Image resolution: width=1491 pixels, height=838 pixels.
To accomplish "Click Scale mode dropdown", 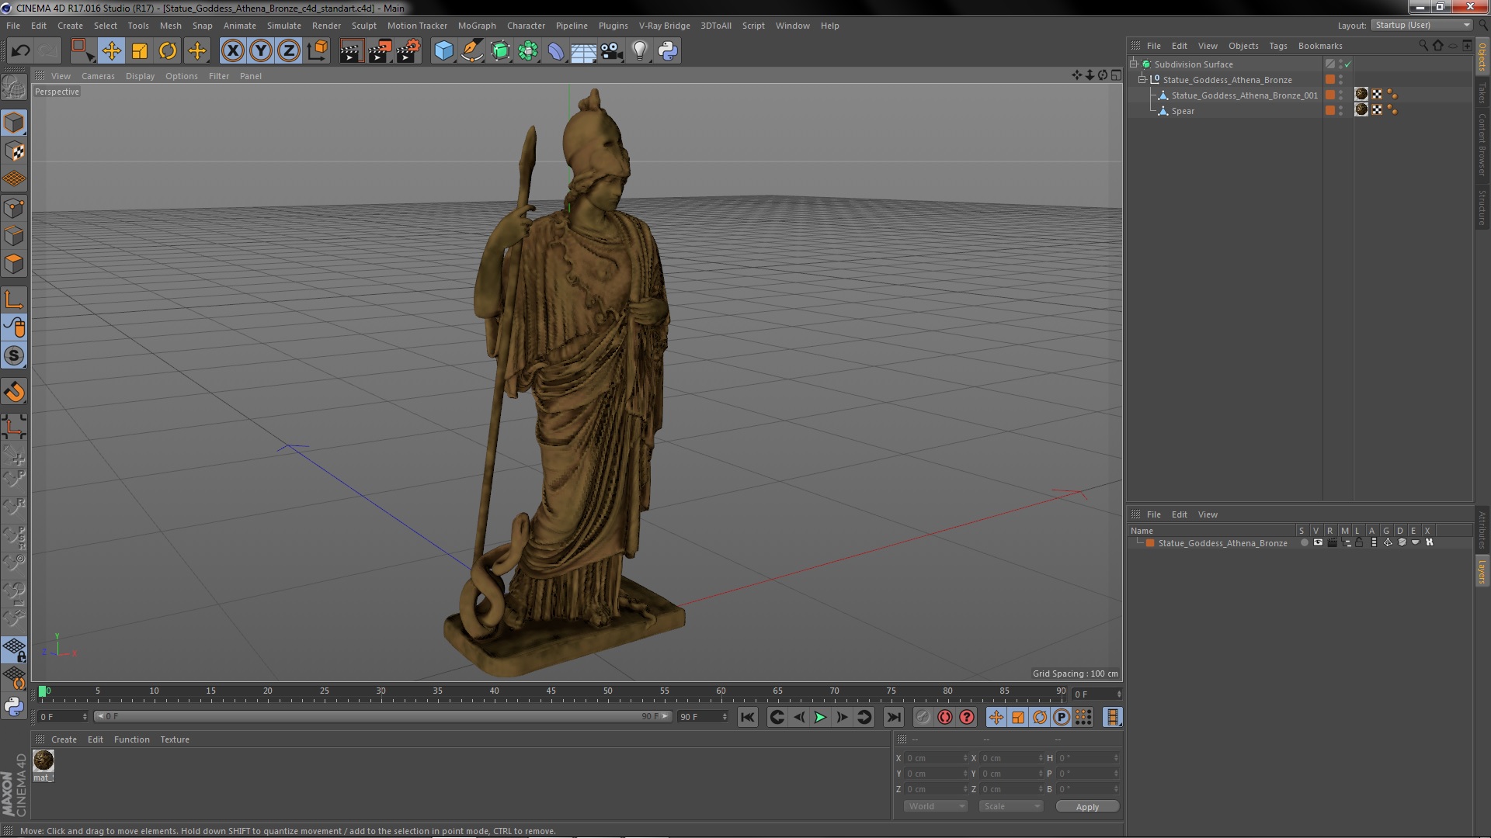I will pos(1009,805).
